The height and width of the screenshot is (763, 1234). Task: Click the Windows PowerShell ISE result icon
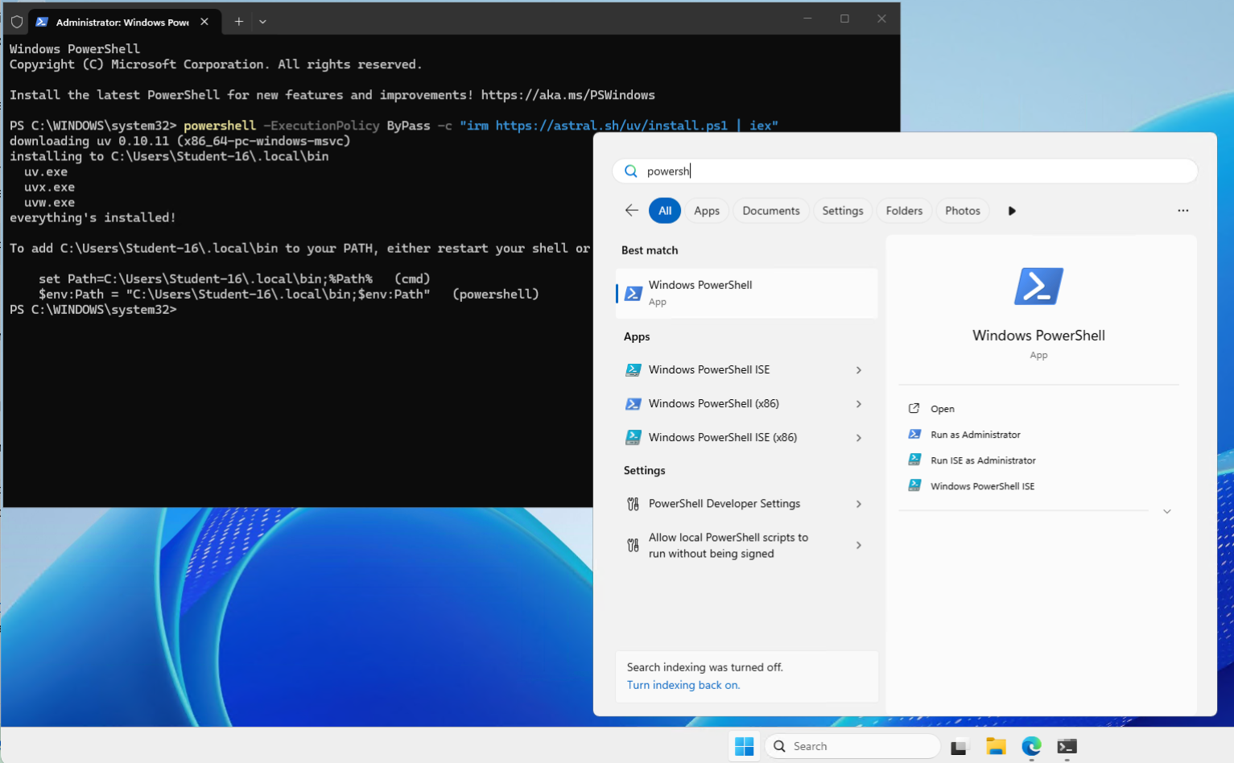(x=634, y=370)
